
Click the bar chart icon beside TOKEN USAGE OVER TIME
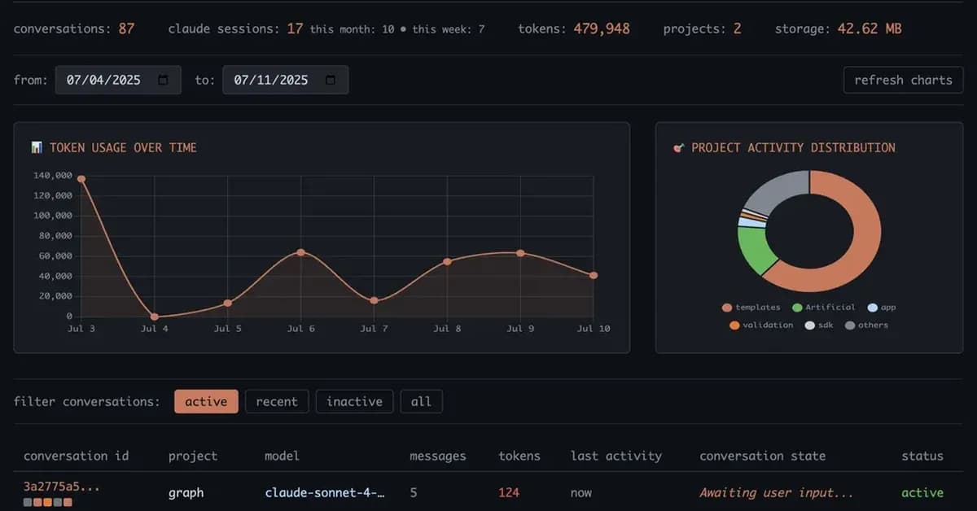(37, 147)
